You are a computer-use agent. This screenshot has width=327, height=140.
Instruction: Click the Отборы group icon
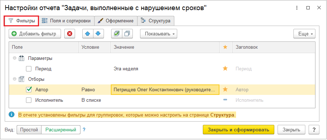click(x=22, y=79)
